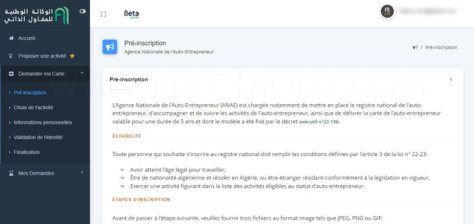Click the Beta version logo
Screen dimensions: 474x224
click(x=131, y=14)
